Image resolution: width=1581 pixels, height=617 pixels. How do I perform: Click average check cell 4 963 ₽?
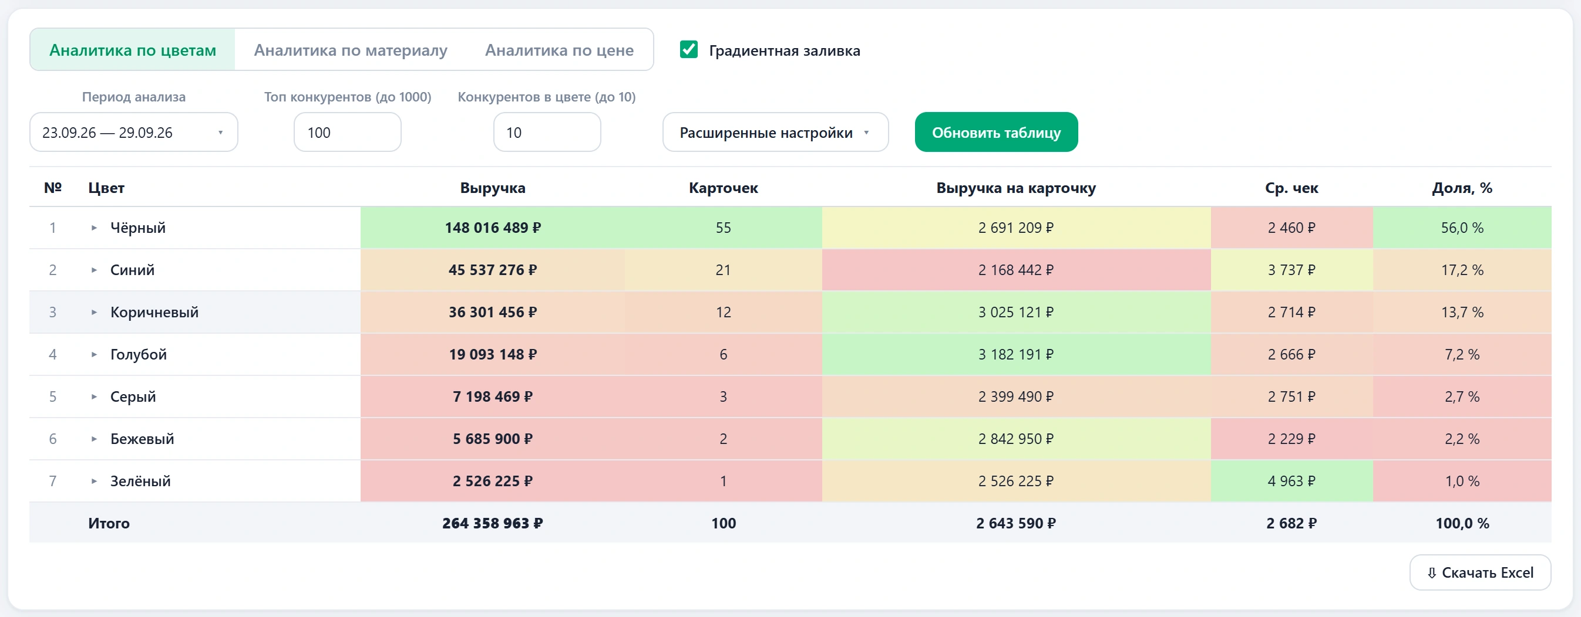[x=1291, y=482]
